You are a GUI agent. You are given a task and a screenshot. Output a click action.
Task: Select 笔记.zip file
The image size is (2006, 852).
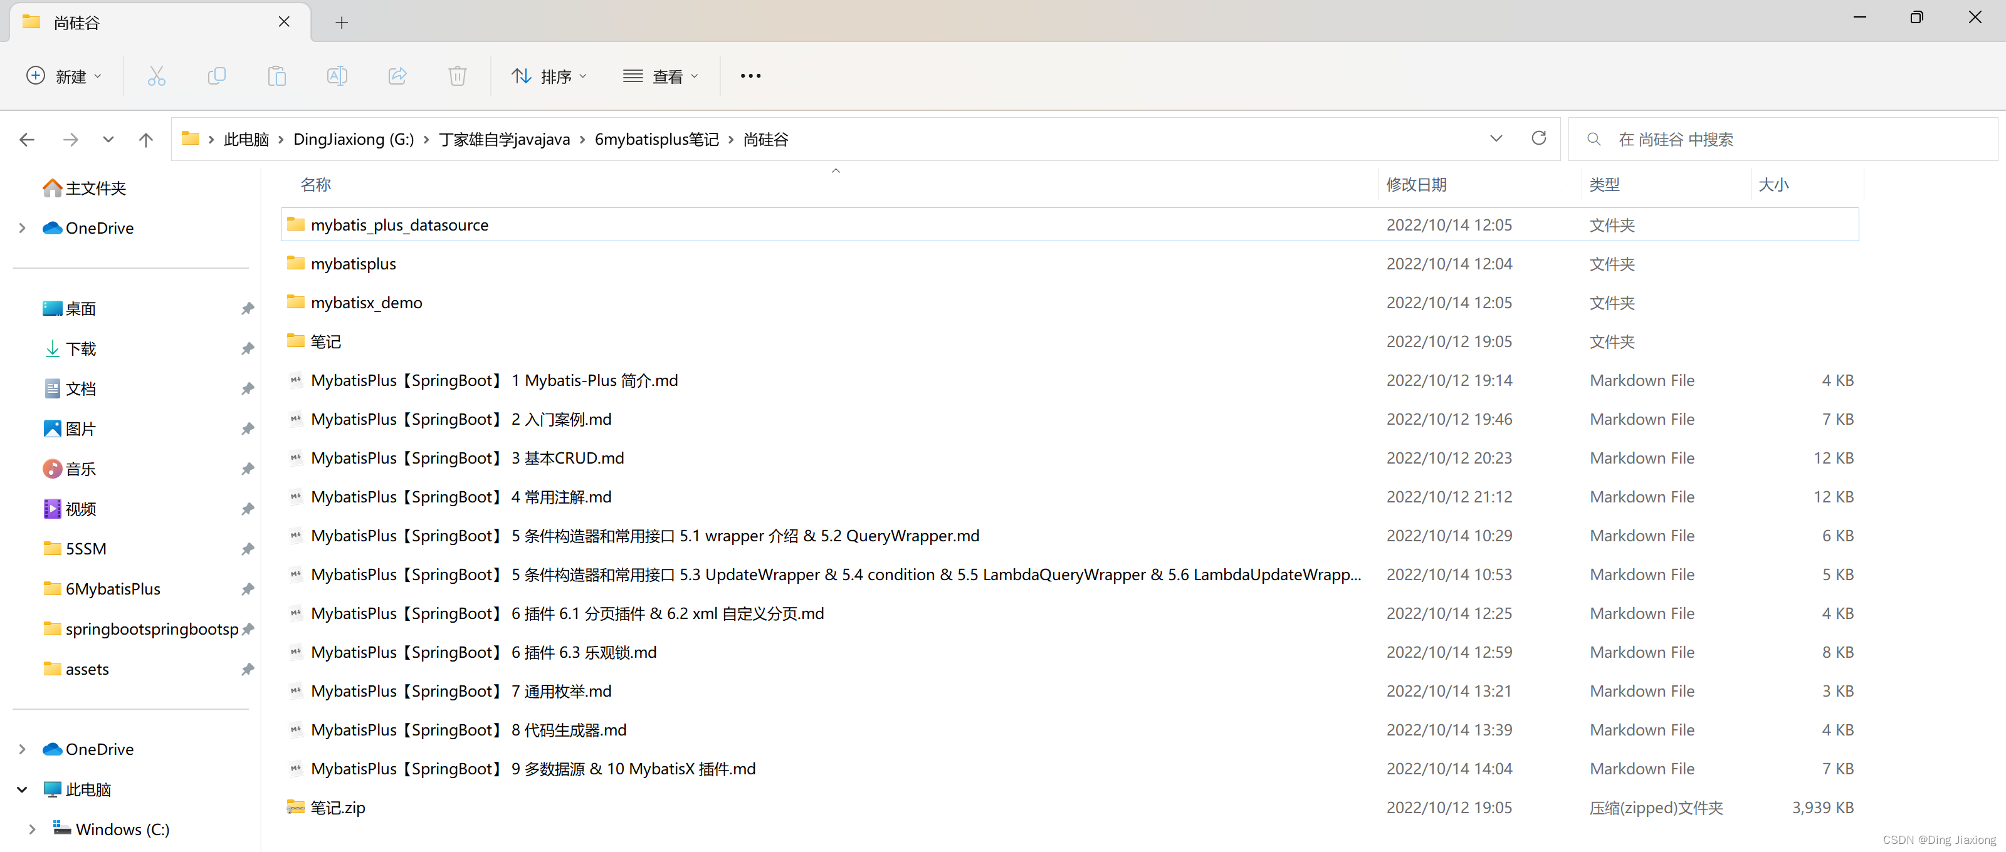(x=1069, y=808)
